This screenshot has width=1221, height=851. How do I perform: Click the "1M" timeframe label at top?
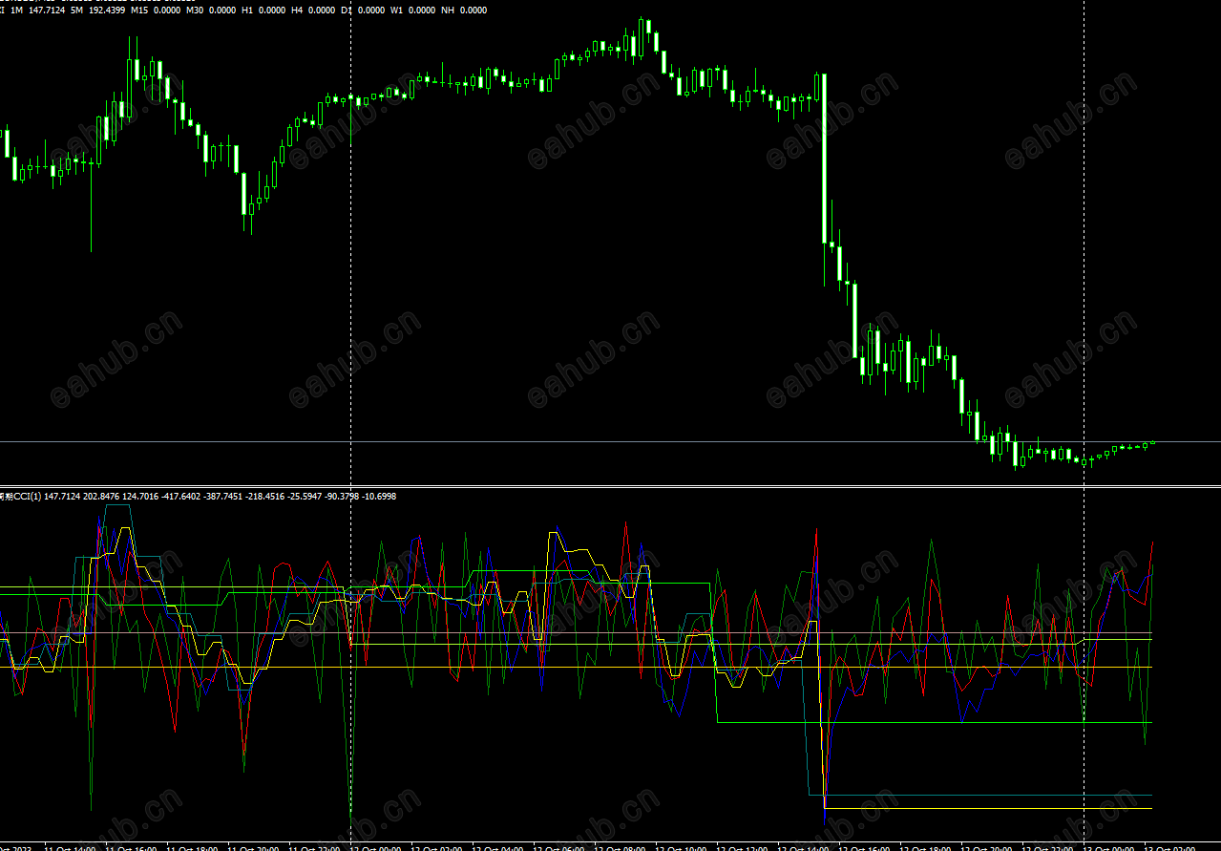tap(16, 11)
